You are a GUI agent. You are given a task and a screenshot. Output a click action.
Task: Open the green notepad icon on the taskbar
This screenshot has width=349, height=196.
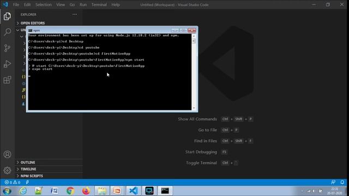(x=39, y=191)
